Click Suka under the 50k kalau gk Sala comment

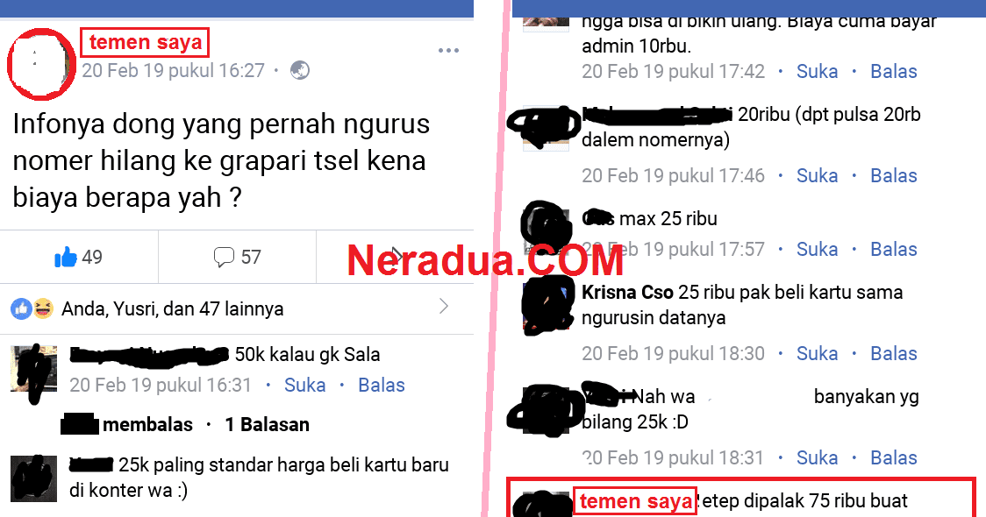305,385
